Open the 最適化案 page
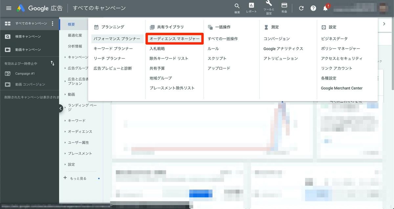This screenshot has width=394, height=209. tap(75, 35)
